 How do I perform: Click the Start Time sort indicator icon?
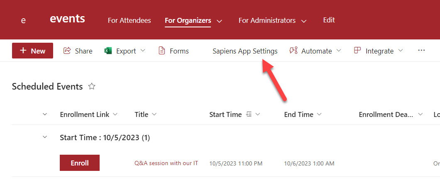(249, 114)
